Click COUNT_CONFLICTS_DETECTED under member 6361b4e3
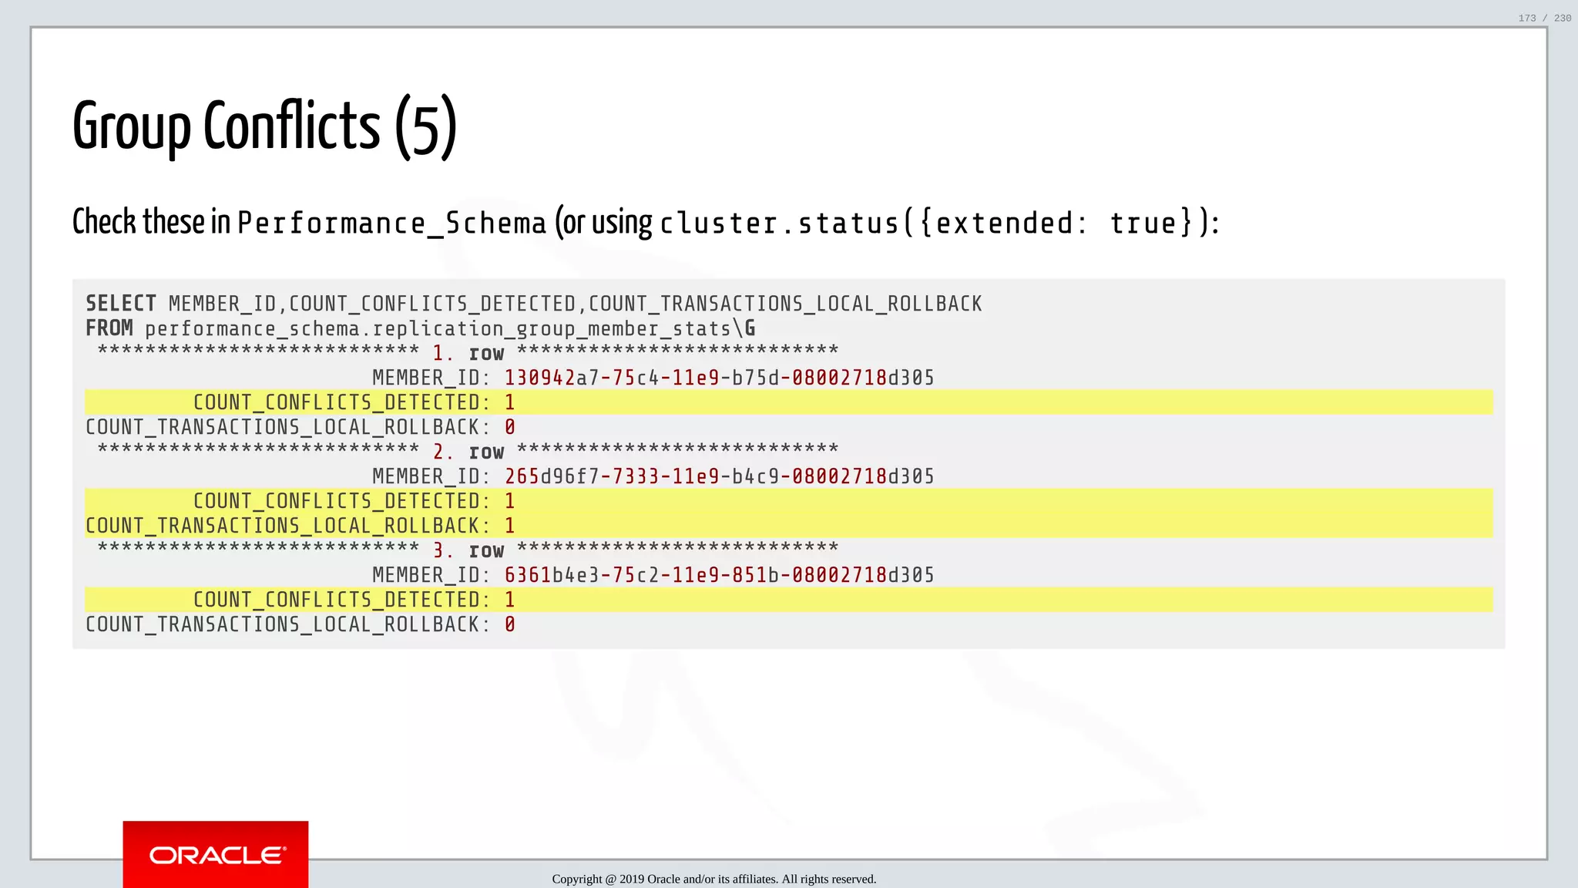Viewport: 1578px width, 888px height. coord(789,600)
